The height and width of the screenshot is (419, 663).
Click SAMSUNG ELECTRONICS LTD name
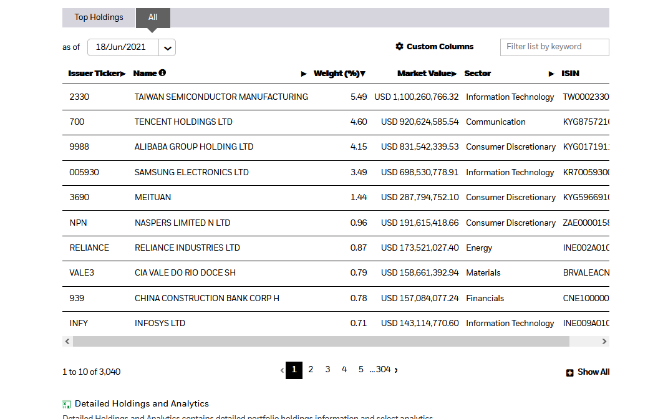(191, 173)
